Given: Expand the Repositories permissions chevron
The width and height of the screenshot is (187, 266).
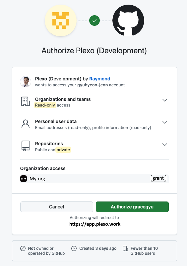Looking at the screenshot, I should 164,145.
